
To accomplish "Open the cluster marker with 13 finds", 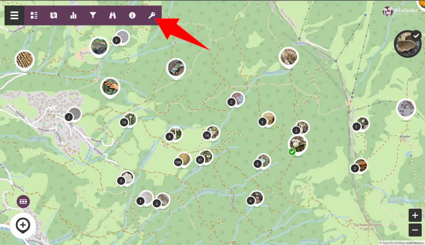I will (129, 120).
